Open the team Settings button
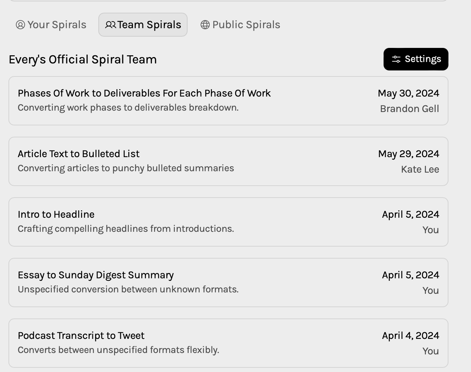 click(416, 59)
